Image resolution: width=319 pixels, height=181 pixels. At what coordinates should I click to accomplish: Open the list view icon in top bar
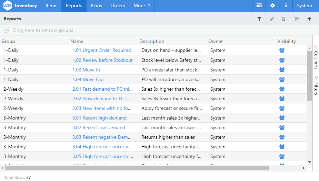(x=259, y=6)
